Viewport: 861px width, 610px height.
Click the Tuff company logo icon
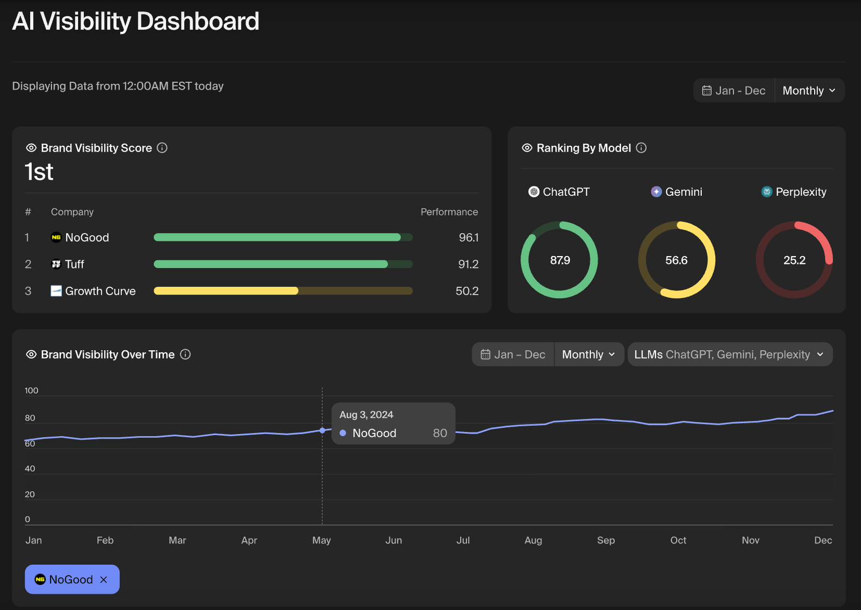pyautogui.click(x=56, y=264)
